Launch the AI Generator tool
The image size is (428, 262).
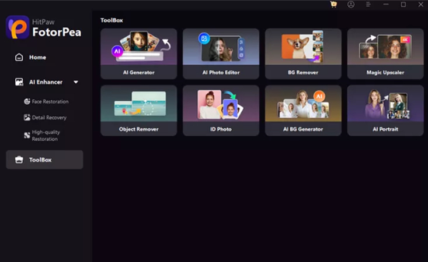[x=138, y=54]
